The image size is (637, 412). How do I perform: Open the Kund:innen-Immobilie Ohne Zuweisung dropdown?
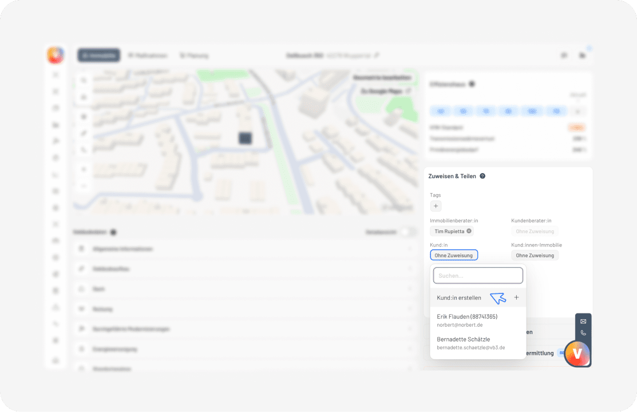(535, 255)
